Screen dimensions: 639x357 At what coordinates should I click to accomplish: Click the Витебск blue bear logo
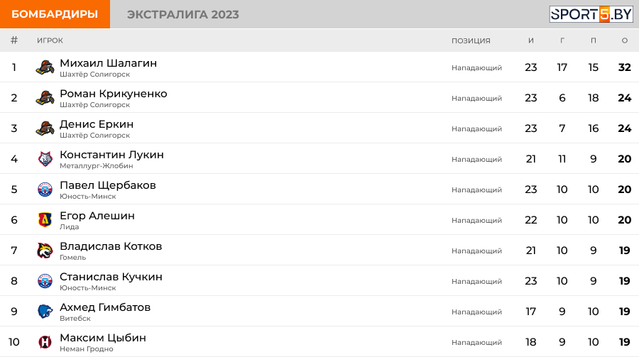(x=45, y=312)
